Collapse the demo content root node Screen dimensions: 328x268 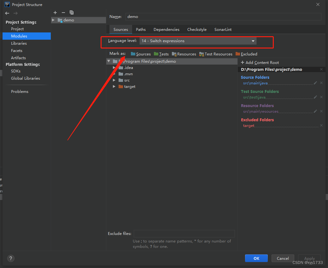coord(109,61)
